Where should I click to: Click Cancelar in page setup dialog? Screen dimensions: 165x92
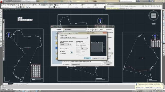pyautogui.click(x=95, y=58)
